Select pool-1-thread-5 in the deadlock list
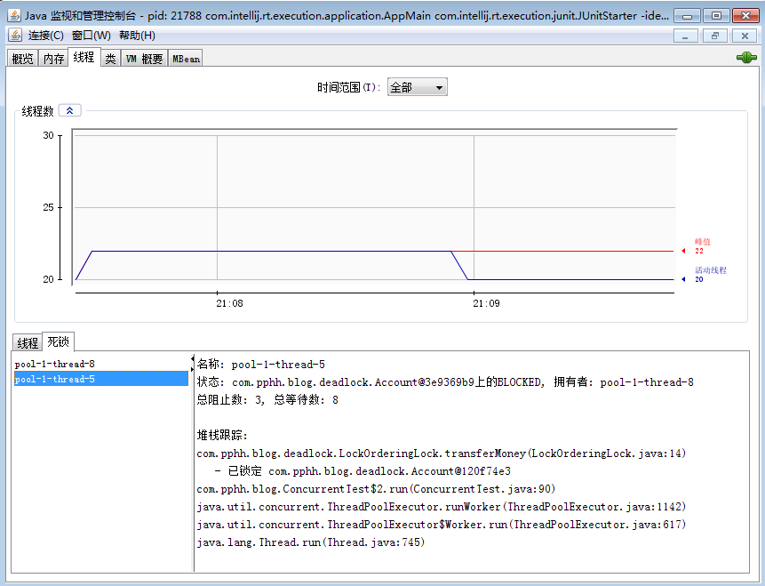Screen dimensions: 765x586 point(101,379)
